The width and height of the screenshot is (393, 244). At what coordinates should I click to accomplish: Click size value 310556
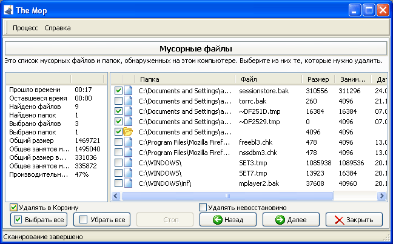(x=317, y=91)
